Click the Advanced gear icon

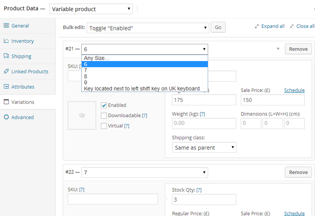click(6, 117)
